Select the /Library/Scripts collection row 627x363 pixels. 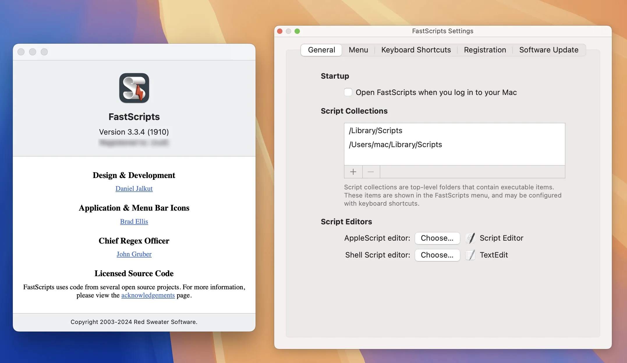(x=454, y=131)
